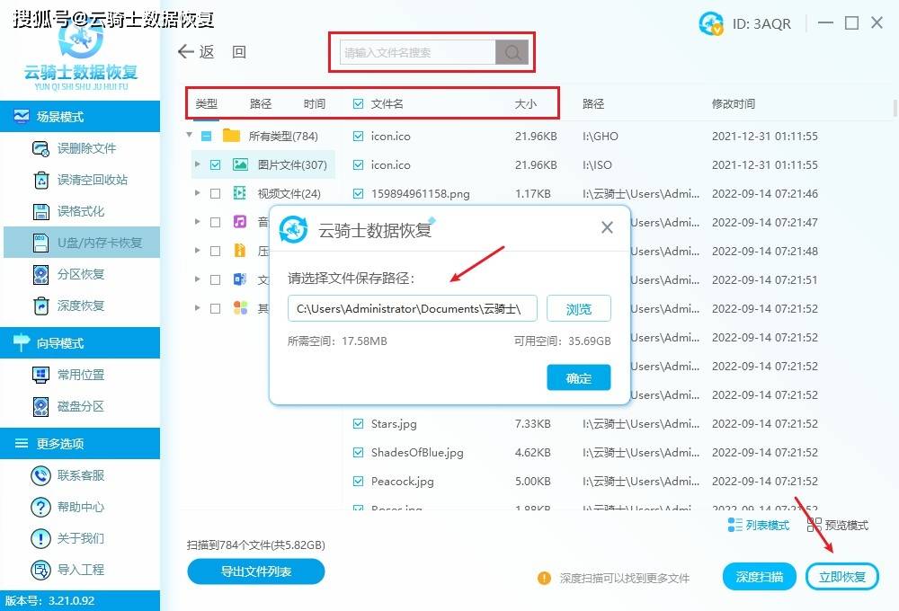Click the 导出文件列表 button
This screenshot has width=899, height=611.
[x=255, y=571]
